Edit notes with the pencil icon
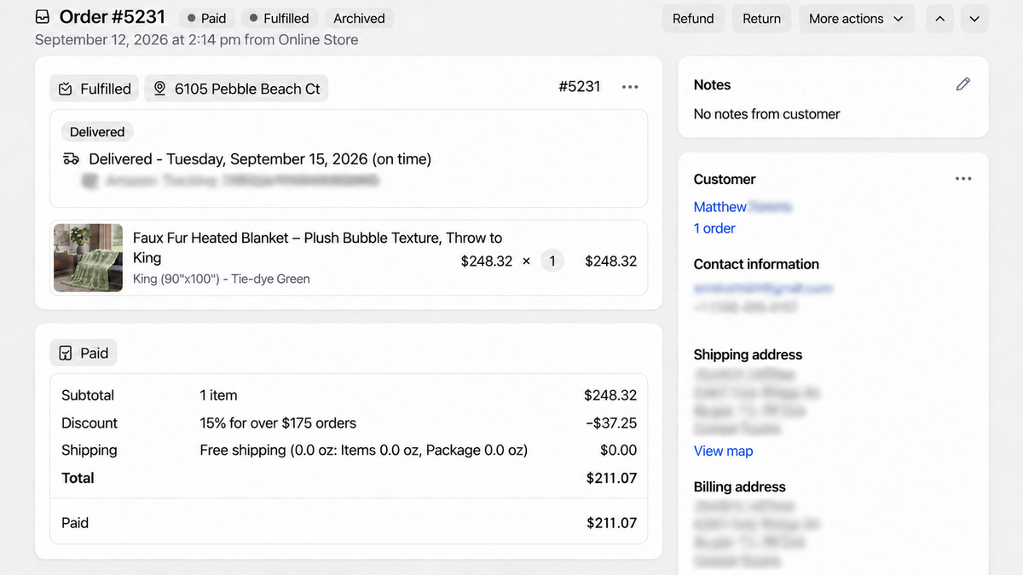 pyautogui.click(x=963, y=84)
